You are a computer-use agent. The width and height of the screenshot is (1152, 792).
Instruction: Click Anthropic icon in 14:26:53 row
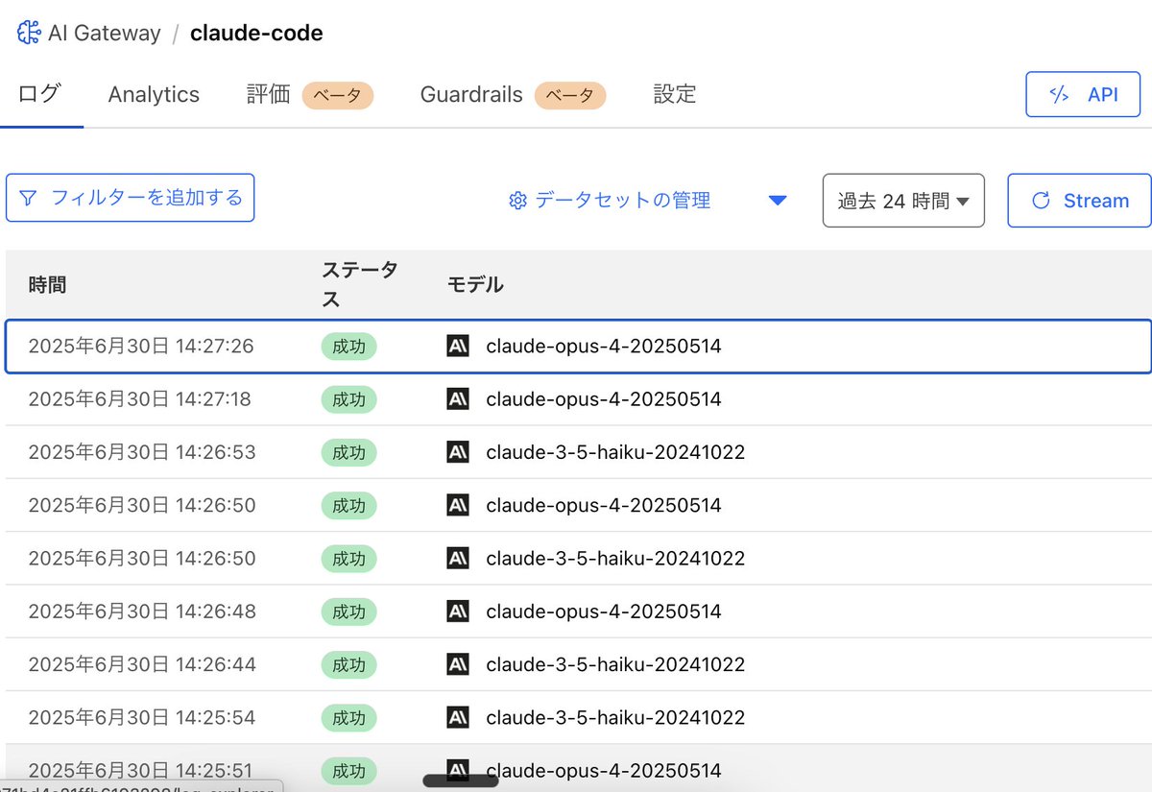click(x=458, y=451)
